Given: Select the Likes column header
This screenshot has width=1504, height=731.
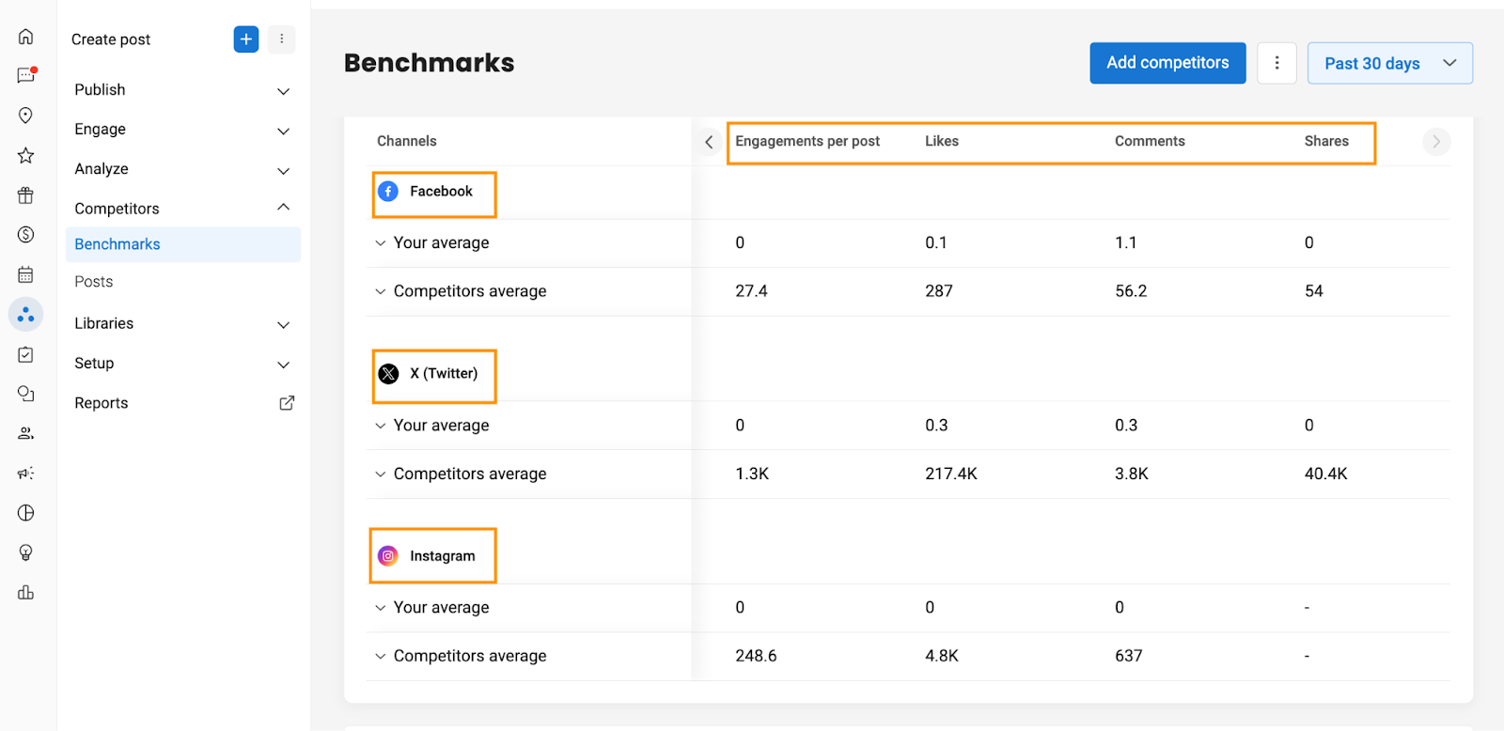Looking at the screenshot, I should [x=942, y=141].
